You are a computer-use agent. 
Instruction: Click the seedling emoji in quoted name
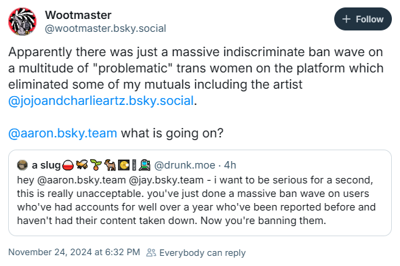pyautogui.click(x=96, y=165)
